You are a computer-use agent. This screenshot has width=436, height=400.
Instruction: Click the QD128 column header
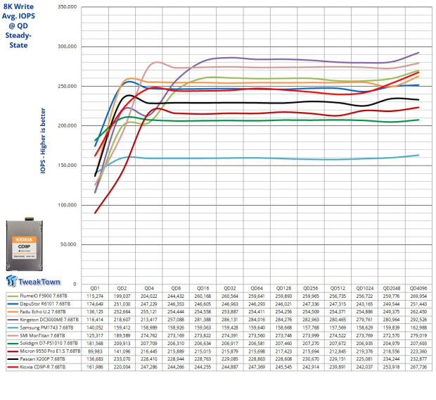pyautogui.click(x=283, y=288)
